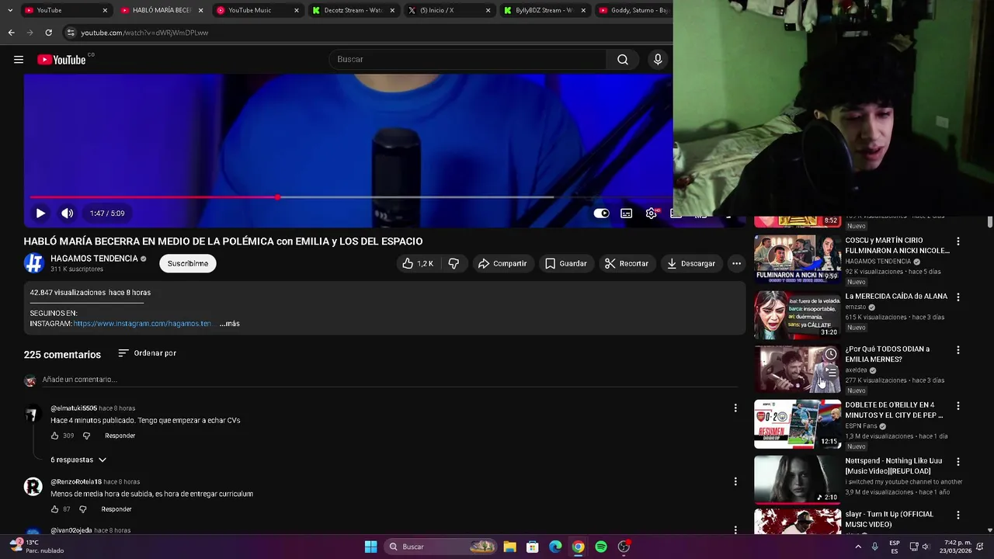
Task: Switch to the Decotz Stream tab
Action: click(353, 10)
